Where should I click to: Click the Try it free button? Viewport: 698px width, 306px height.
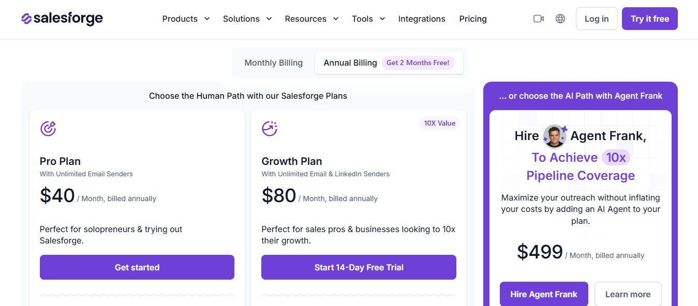coord(649,18)
